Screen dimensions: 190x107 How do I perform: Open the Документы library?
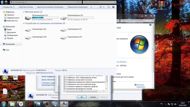(10, 32)
